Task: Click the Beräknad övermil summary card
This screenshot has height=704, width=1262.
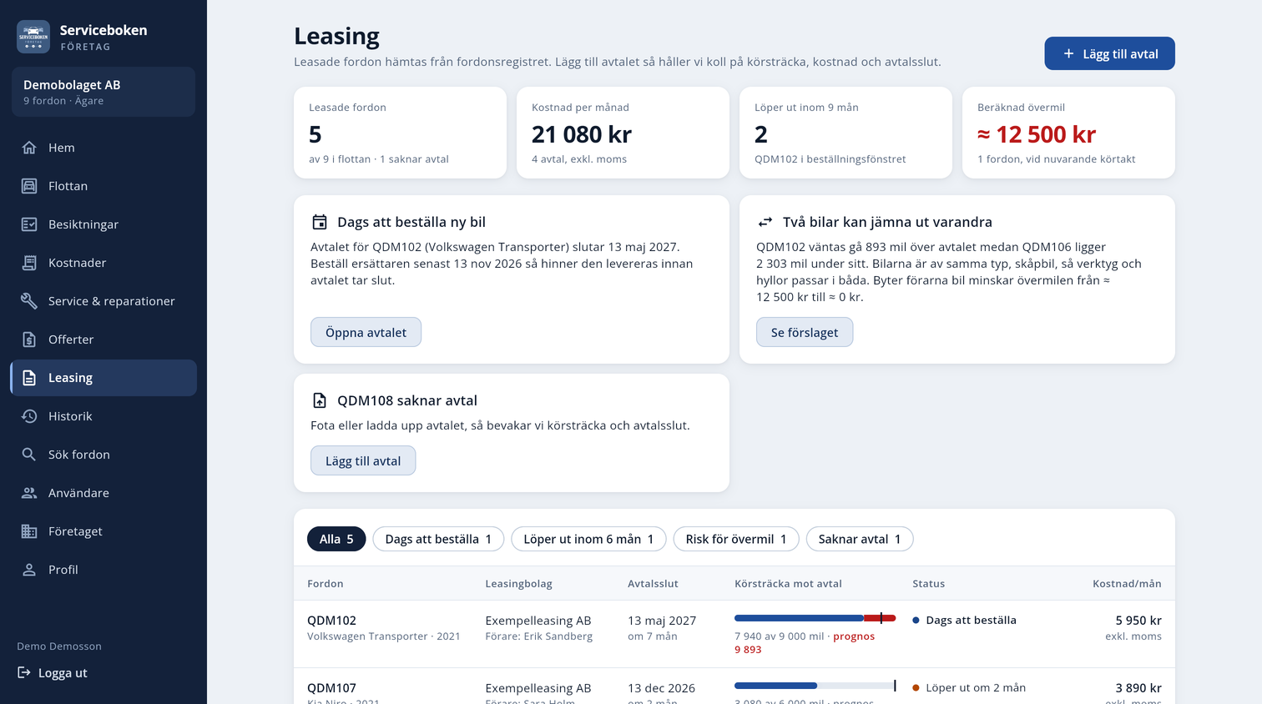Action: (x=1068, y=133)
